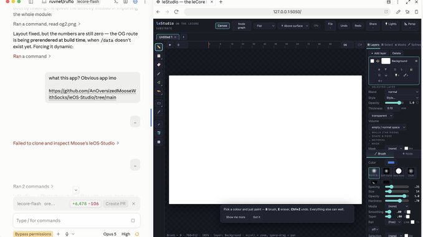This screenshot has height=237, width=423.
Task: Dismiss the tip with Got it
Action: click(257, 217)
